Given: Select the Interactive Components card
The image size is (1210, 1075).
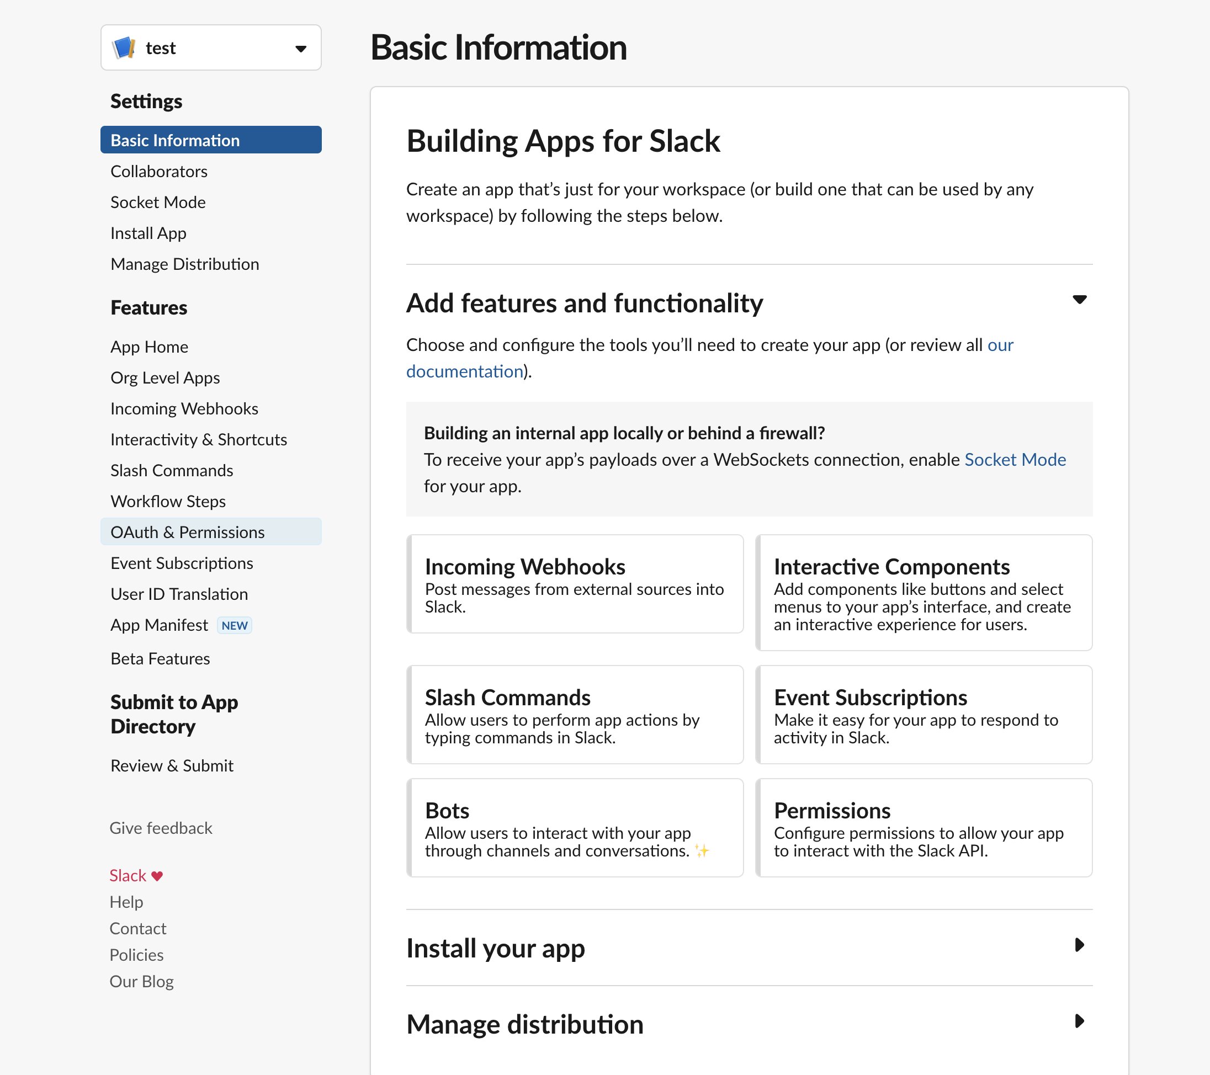Looking at the screenshot, I should coord(924,593).
